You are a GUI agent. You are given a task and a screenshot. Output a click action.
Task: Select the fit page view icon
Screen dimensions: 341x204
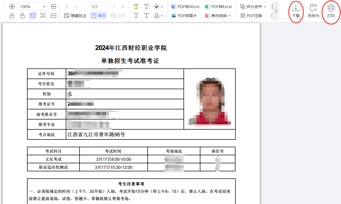click(43, 16)
